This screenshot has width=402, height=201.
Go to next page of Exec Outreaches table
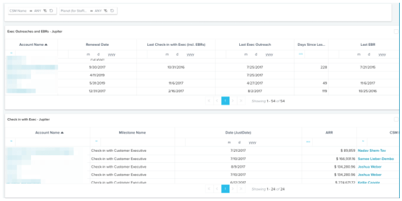coord(233,101)
